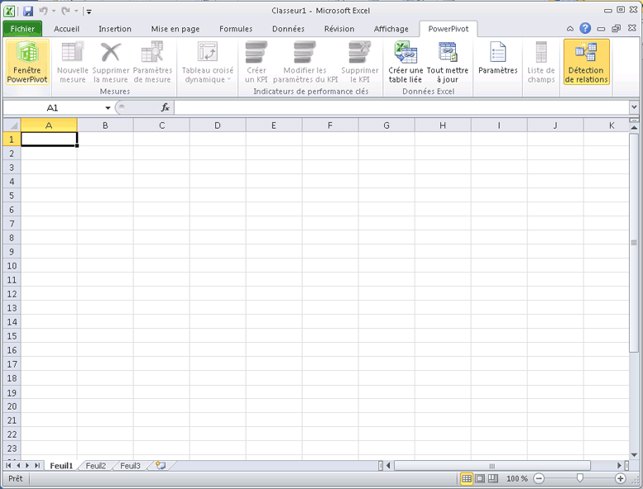Click Créer une table liée
Image resolution: width=643 pixels, height=489 pixels.
(x=405, y=62)
